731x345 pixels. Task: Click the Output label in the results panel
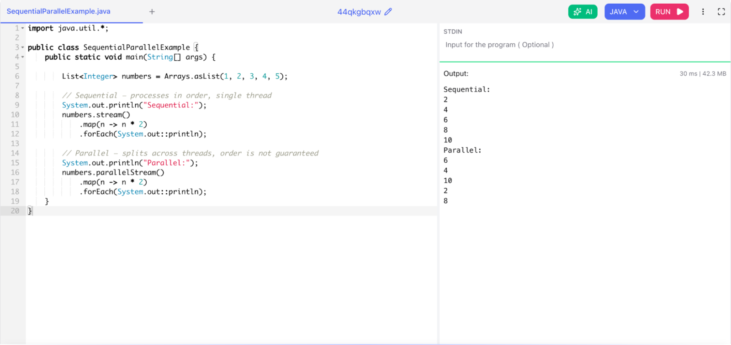click(456, 73)
